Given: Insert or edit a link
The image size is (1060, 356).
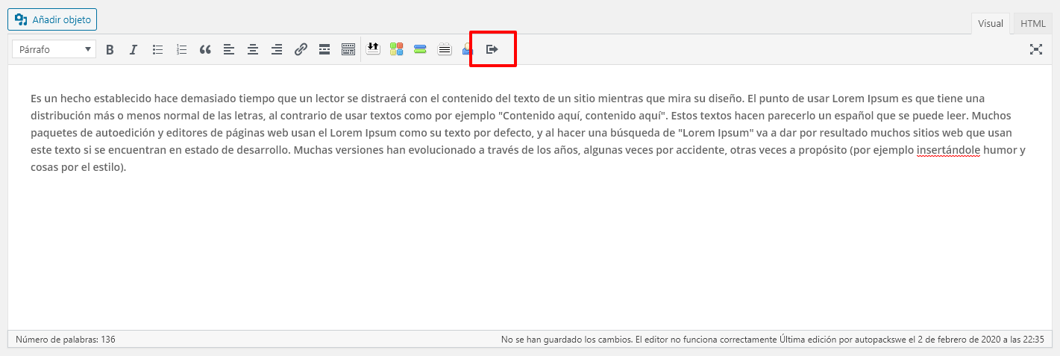Looking at the screenshot, I should pos(301,50).
